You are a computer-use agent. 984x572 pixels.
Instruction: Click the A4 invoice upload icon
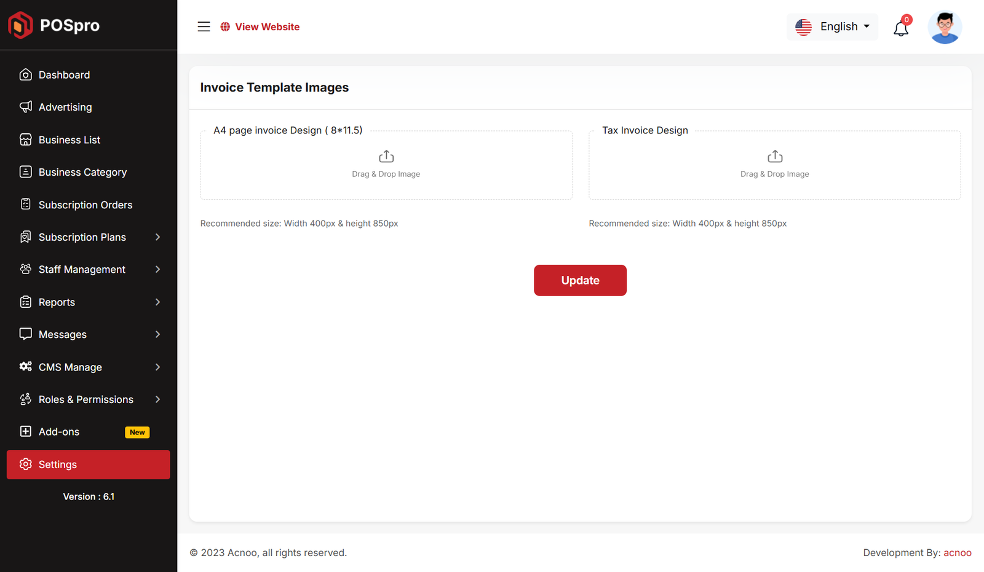386,157
